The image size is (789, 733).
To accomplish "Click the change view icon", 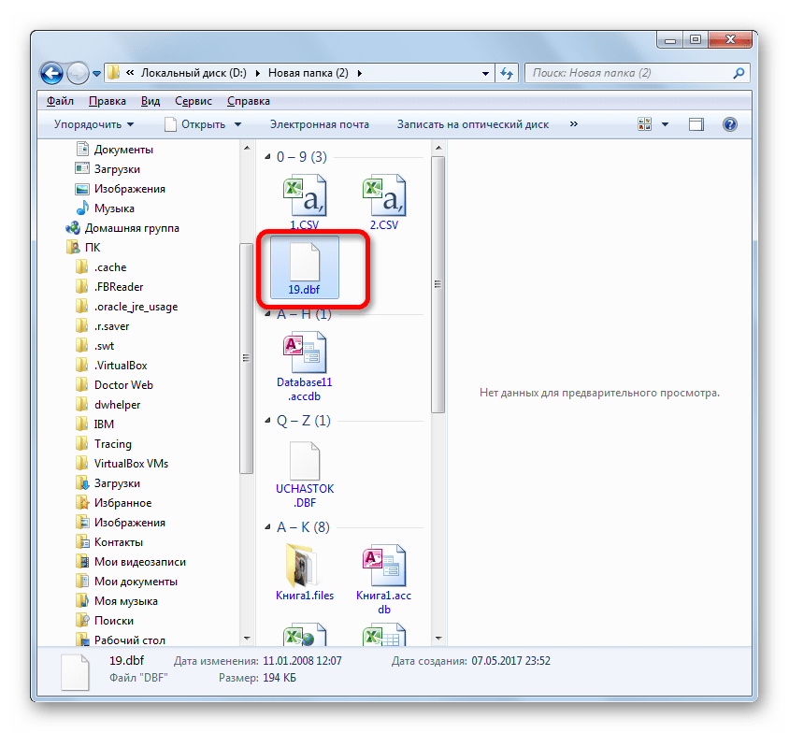I will (645, 124).
